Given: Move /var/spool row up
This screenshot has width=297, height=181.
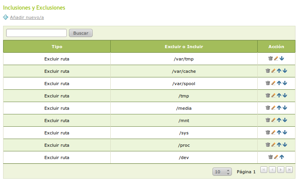Looking at the screenshot, I should pos(279,83).
